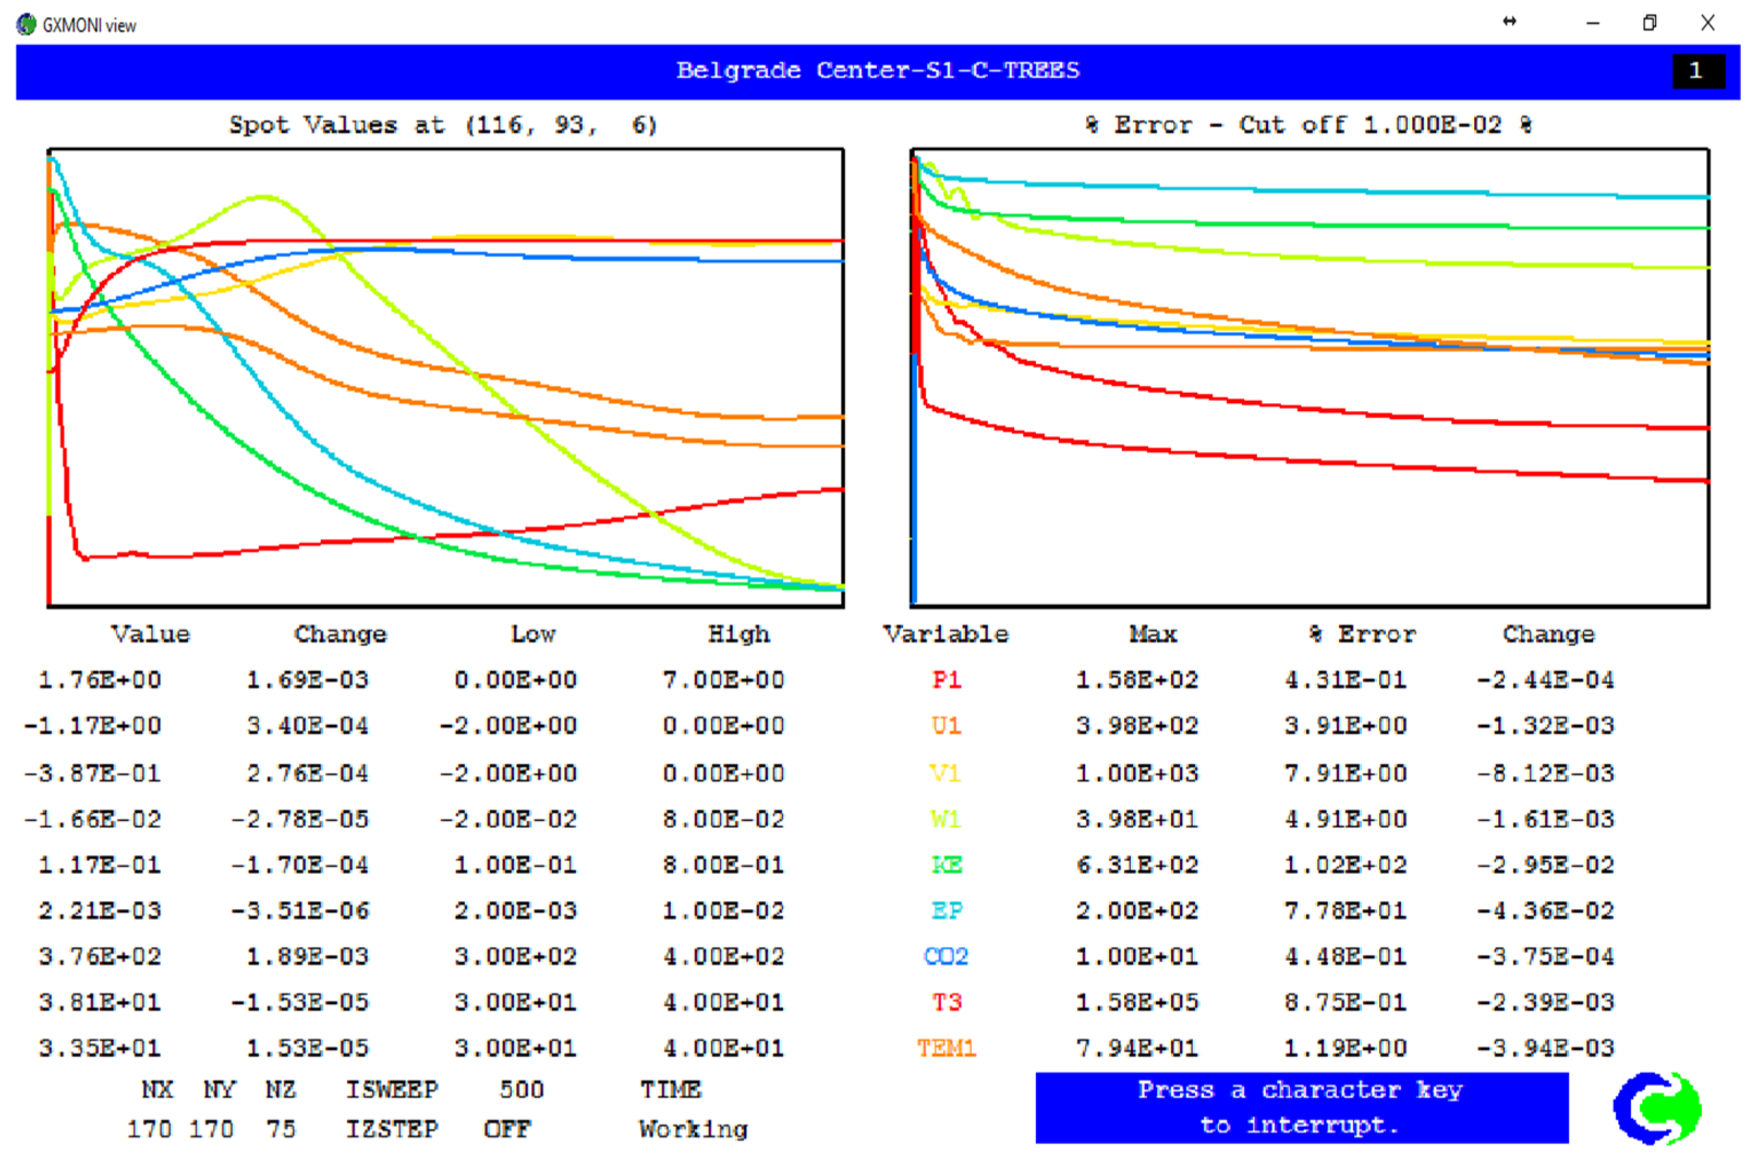1755x1163 pixels.
Task: Click the black page number 1 box
Action: [1698, 71]
